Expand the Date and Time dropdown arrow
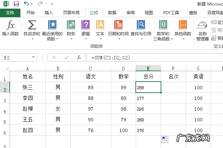The width and height of the screenshot is (223, 148). 119,39
